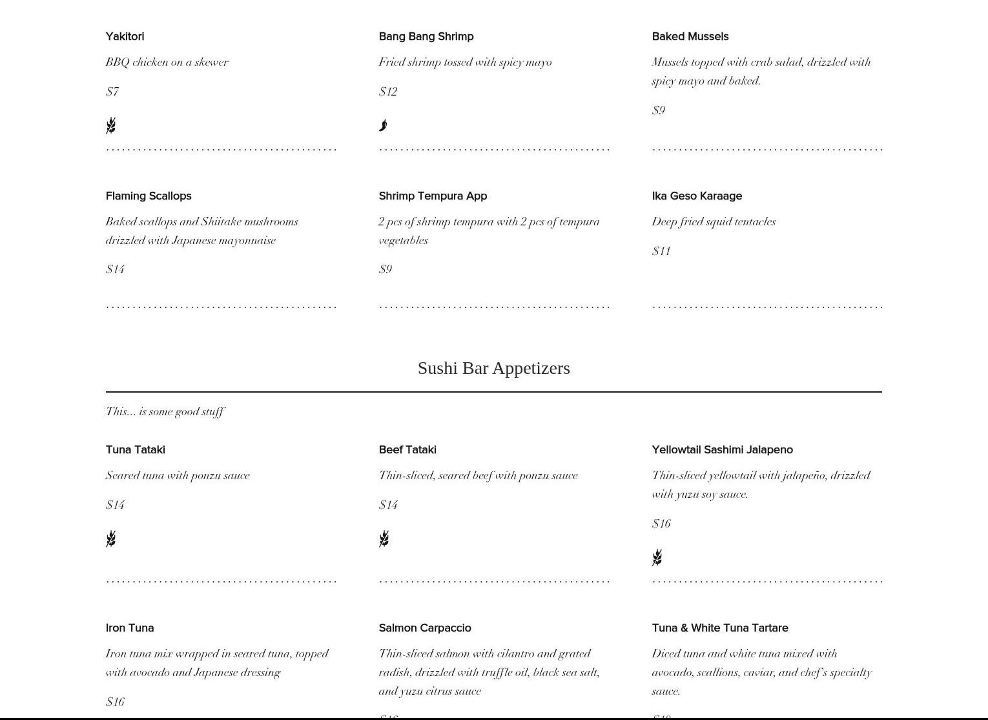Click the gluten-free icon under Yakitori
Viewport: 988px width, 720px height.
[111, 125]
